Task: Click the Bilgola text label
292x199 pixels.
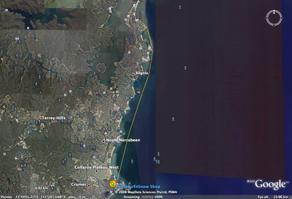Action: [142, 73]
